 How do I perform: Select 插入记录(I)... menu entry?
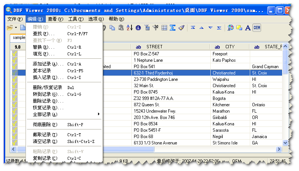pyautogui.click(x=64, y=77)
